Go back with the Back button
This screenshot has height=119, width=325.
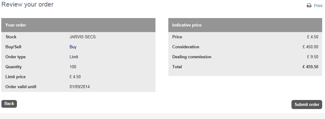pyautogui.click(x=9, y=104)
